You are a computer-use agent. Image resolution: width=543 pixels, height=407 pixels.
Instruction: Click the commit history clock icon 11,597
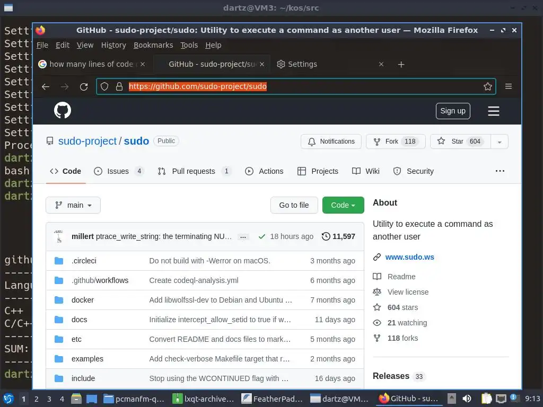pos(338,236)
